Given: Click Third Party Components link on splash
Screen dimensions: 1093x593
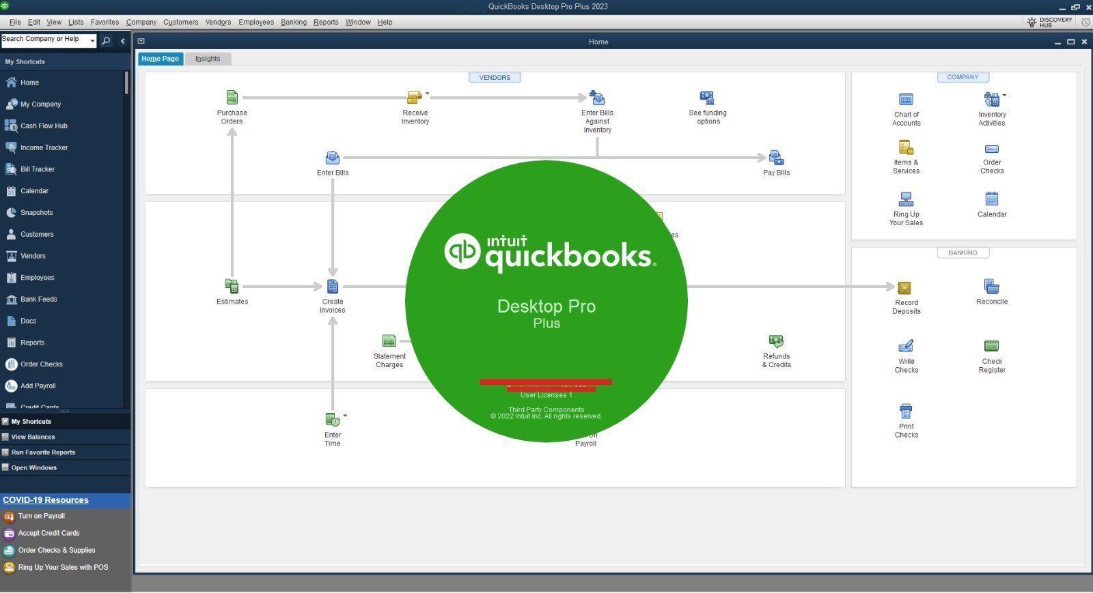Looking at the screenshot, I should 546,410.
